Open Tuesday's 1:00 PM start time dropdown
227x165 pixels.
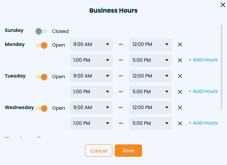(91, 92)
